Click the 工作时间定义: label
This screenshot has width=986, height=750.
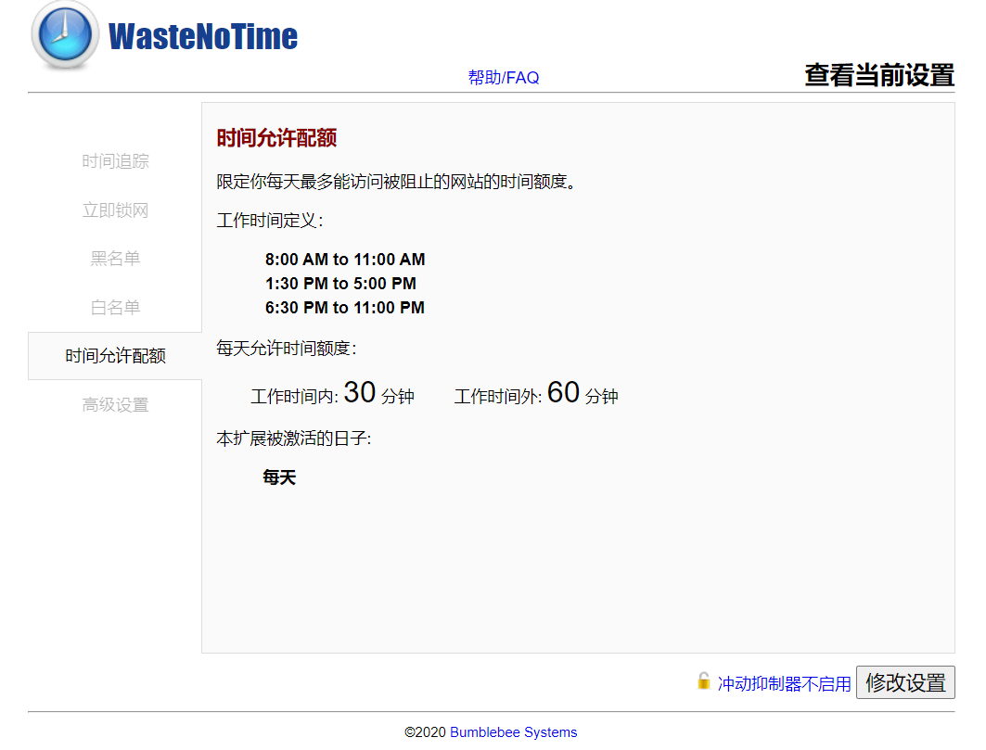click(270, 221)
